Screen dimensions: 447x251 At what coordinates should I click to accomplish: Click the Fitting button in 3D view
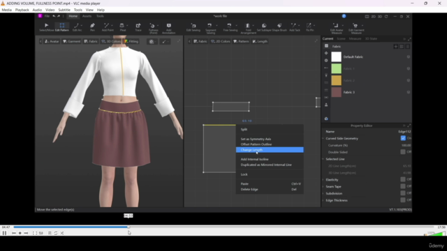131,42
